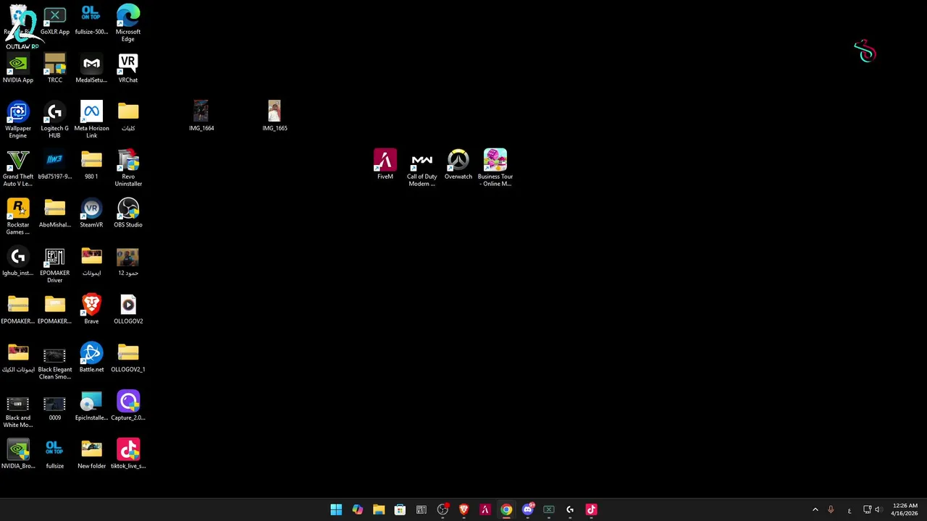
Task: Select the Black Elegant Clean Smo file
Action: 55,362
